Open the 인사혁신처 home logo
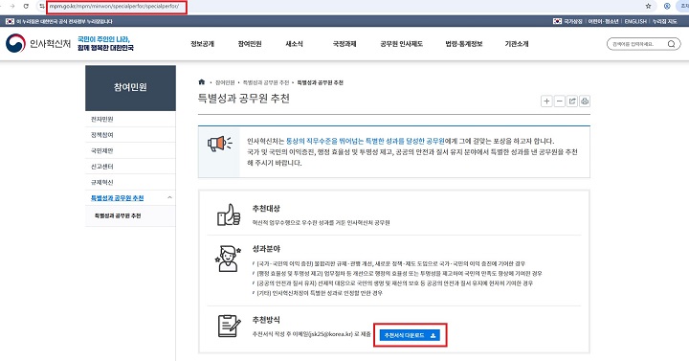Image resolution: width=689 pixels, height=361 pixels. (38, 43)
